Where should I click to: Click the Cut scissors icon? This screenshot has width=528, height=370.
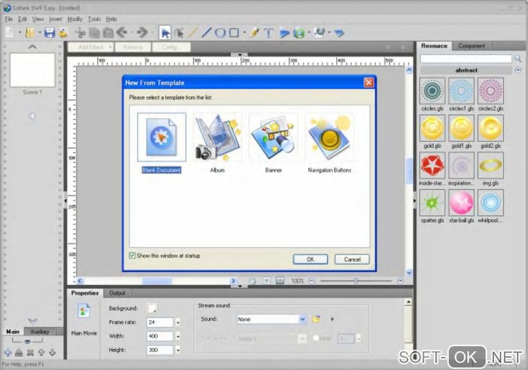click(x=80, y=33)
